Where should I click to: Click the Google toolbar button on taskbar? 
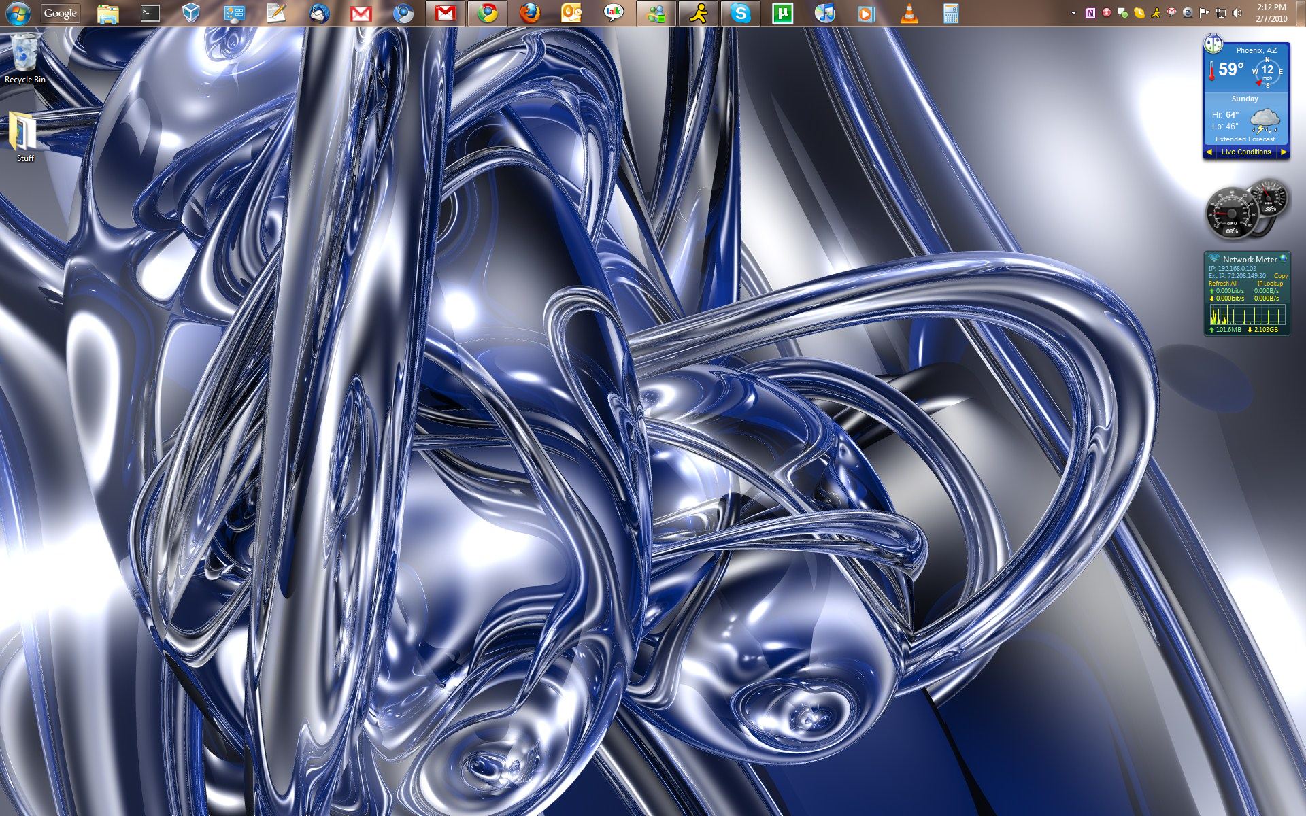(x=61, y=13)
